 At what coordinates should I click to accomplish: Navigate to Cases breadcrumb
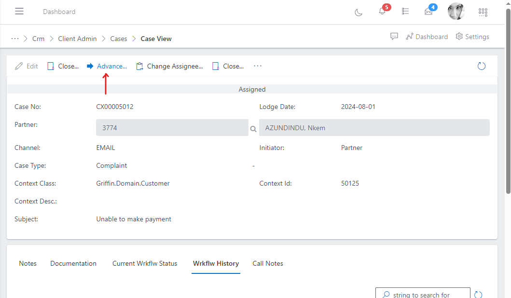point(119,39)
